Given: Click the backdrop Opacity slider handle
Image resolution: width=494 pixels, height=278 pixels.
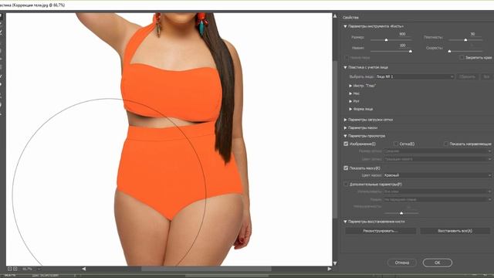Looking at the screenshot, I should [401, 213].
